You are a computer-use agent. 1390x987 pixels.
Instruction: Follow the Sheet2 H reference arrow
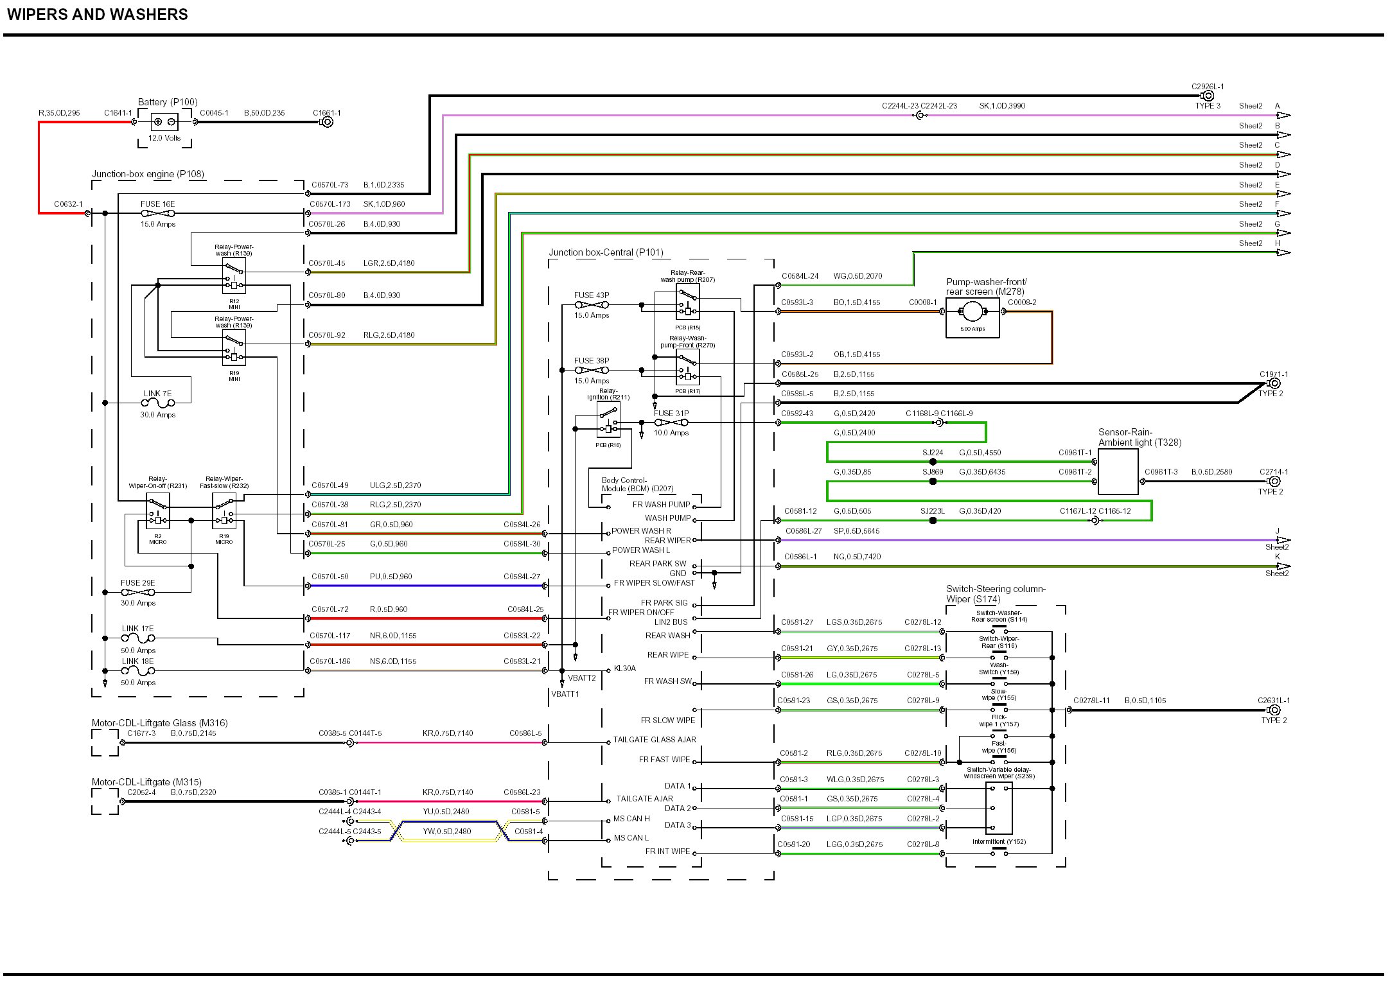coord(1283,253)
